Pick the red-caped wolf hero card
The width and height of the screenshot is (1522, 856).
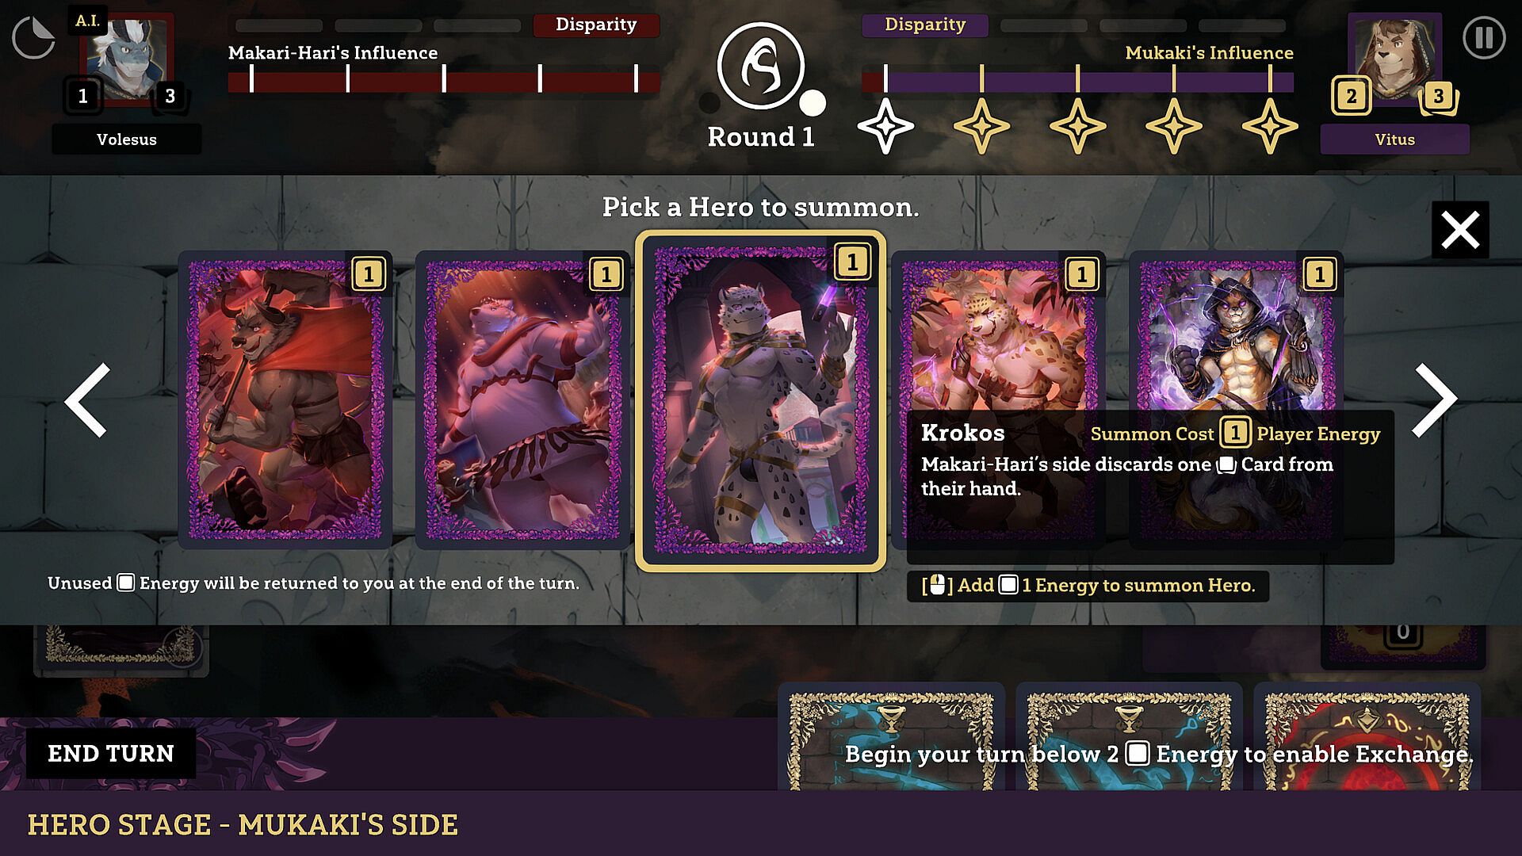tap(285, 400)
